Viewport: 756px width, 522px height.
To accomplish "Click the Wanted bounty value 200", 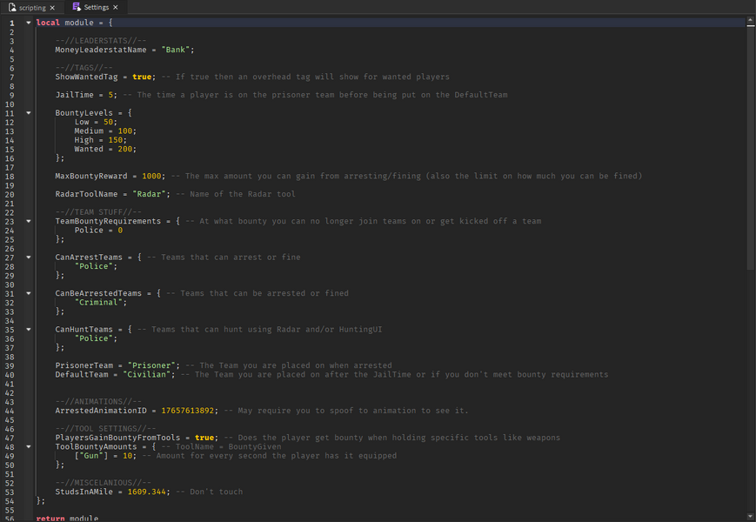I will click(x=125, y=149).
